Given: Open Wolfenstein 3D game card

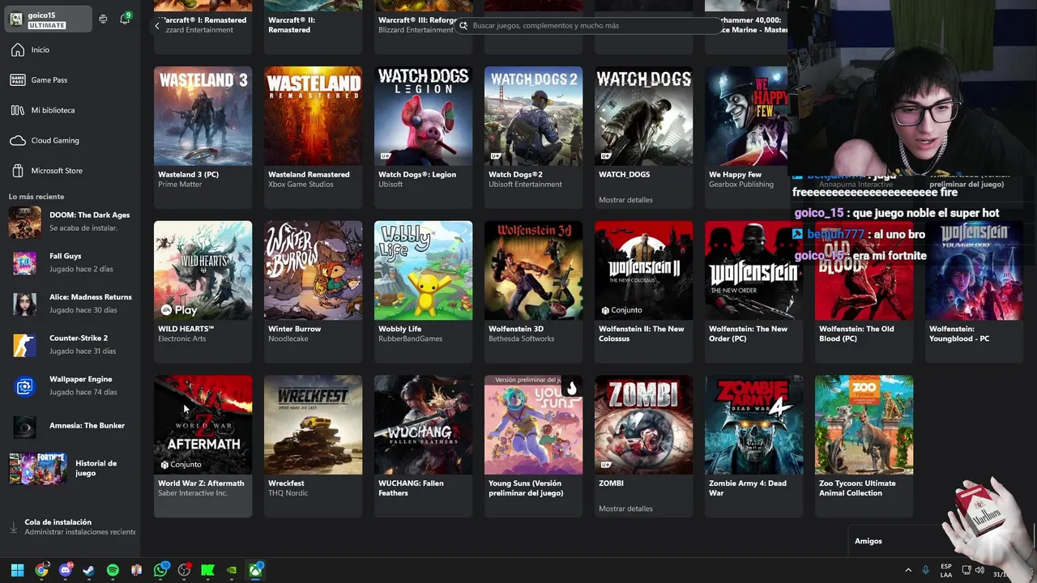Looking at the screenshot, I should (x=533, y=291).
